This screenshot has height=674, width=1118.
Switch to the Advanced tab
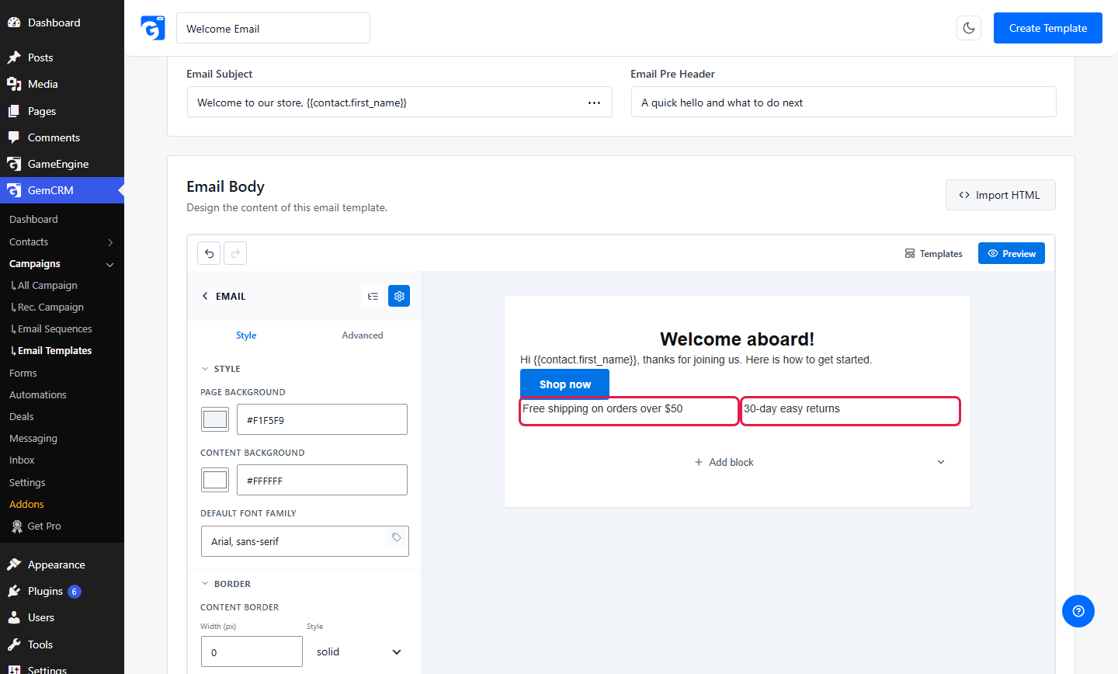(x=363, y=335)
